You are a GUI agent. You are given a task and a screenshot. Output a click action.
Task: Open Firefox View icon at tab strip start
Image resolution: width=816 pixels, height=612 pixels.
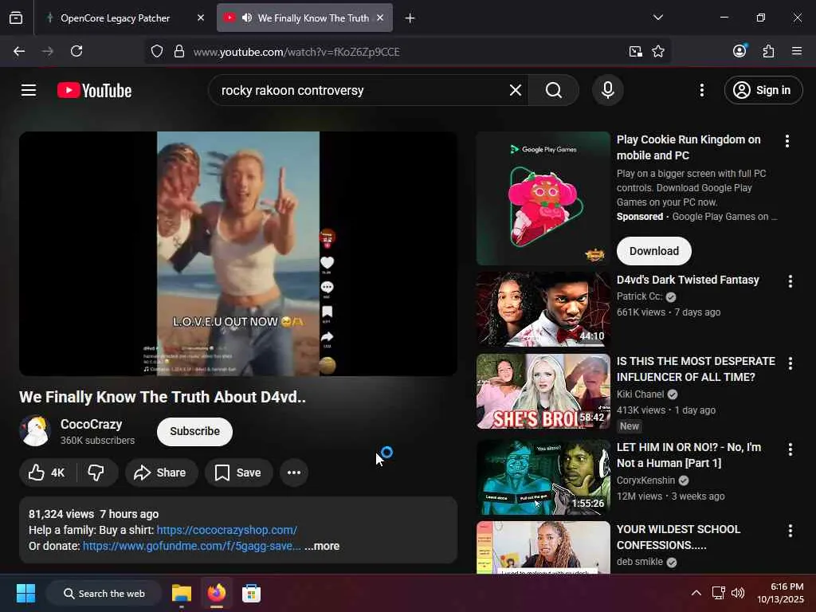16,18
